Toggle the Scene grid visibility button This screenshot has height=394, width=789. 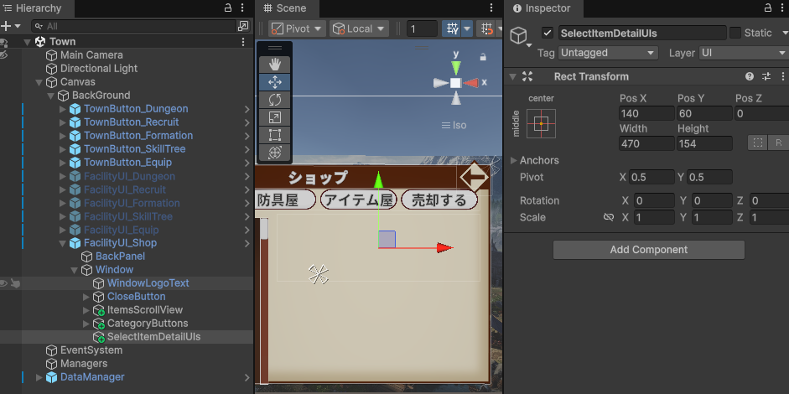[x=453, y=29]
